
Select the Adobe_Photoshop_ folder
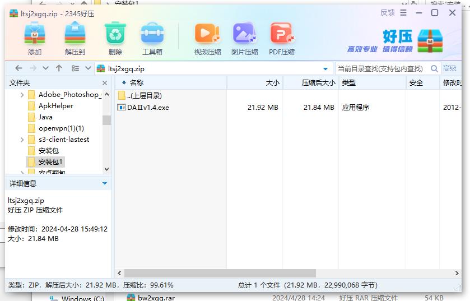[65, 95]
